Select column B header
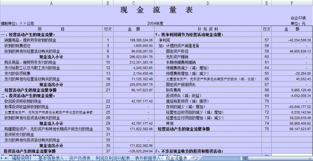Image resolution: width=313 pixels, height=161 pixels. click(108, 3)
